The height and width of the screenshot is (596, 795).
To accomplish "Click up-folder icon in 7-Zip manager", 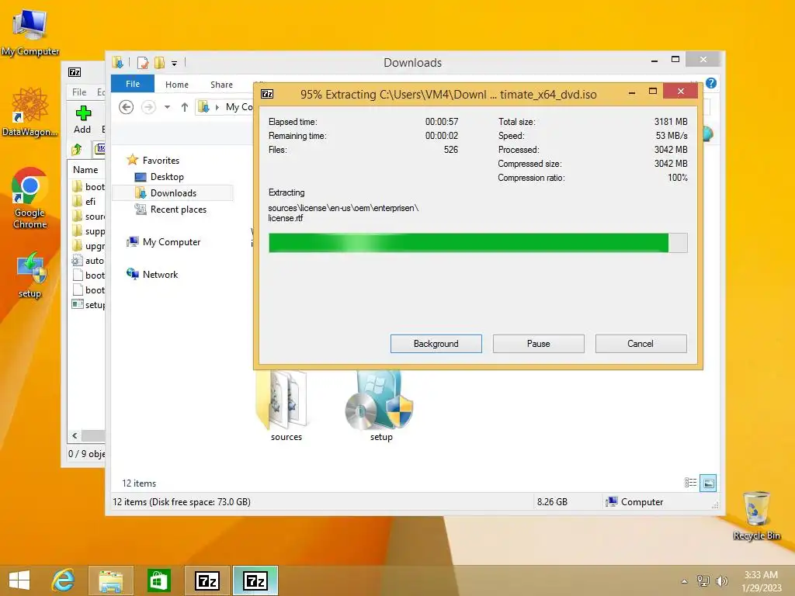I will 77,149.
